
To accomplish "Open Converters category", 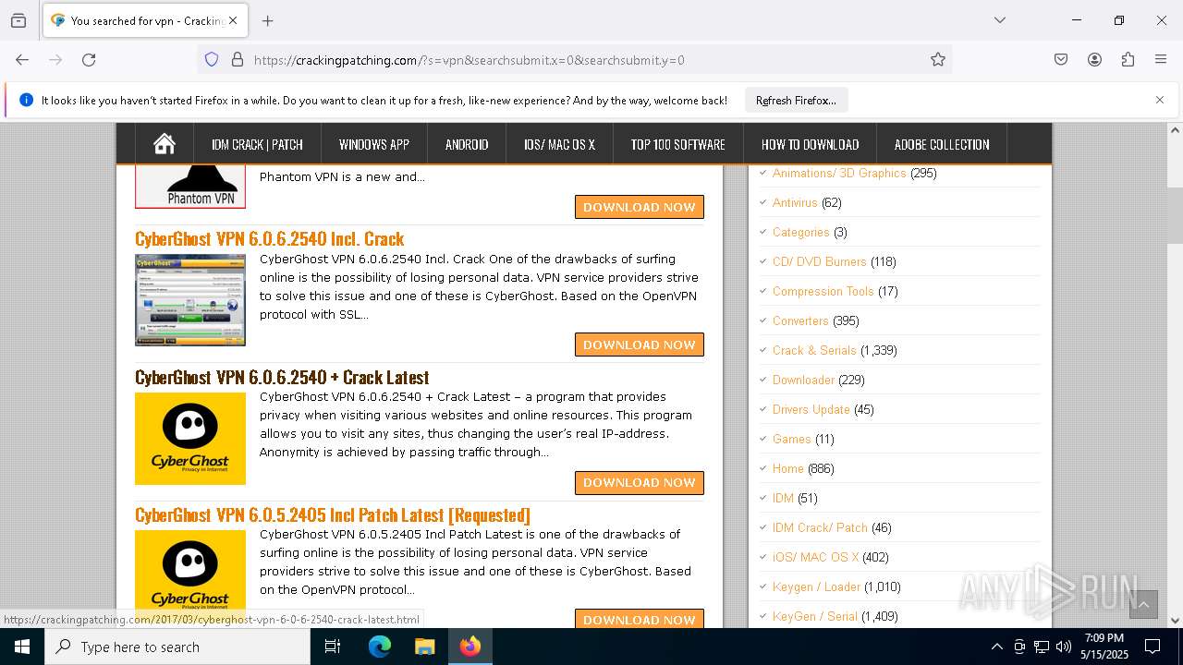I will [x=800, y=320].
